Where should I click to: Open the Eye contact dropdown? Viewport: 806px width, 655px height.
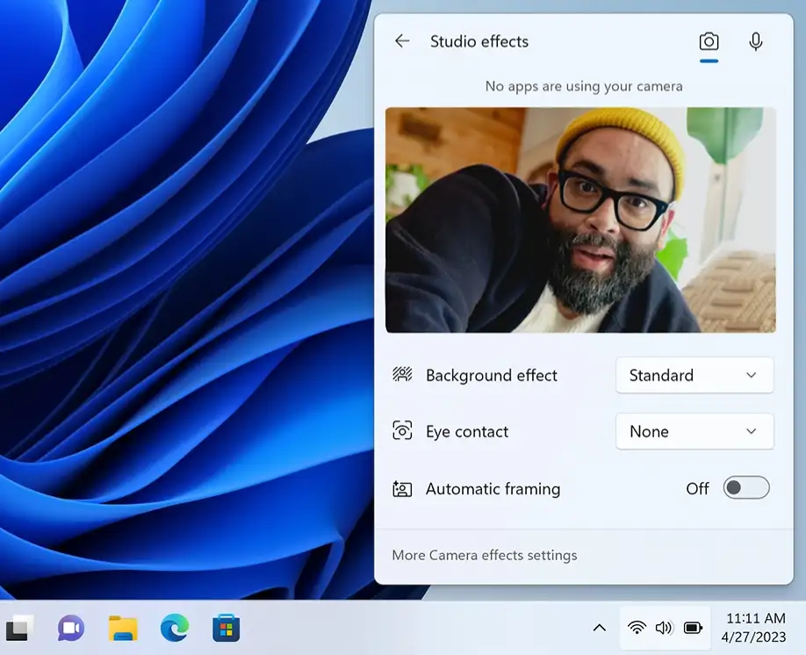(694, 431)
